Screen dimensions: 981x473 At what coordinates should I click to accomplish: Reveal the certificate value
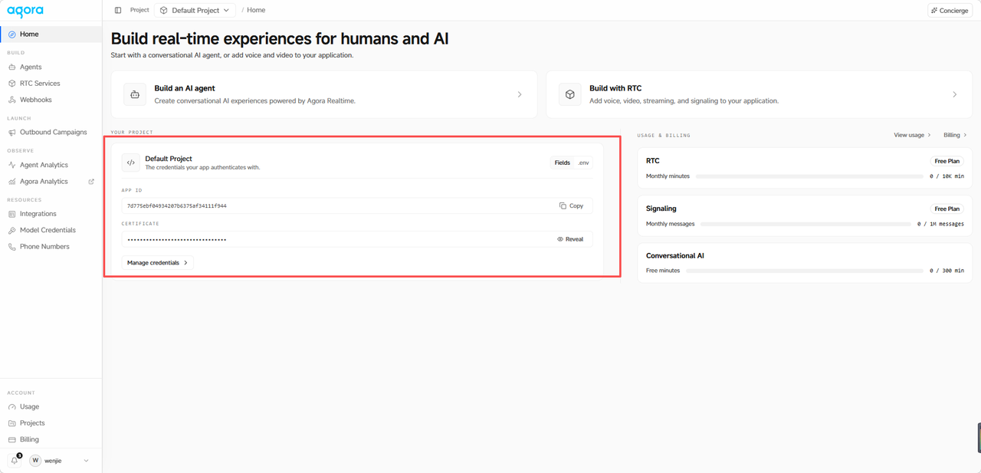[x=570, y=239]
